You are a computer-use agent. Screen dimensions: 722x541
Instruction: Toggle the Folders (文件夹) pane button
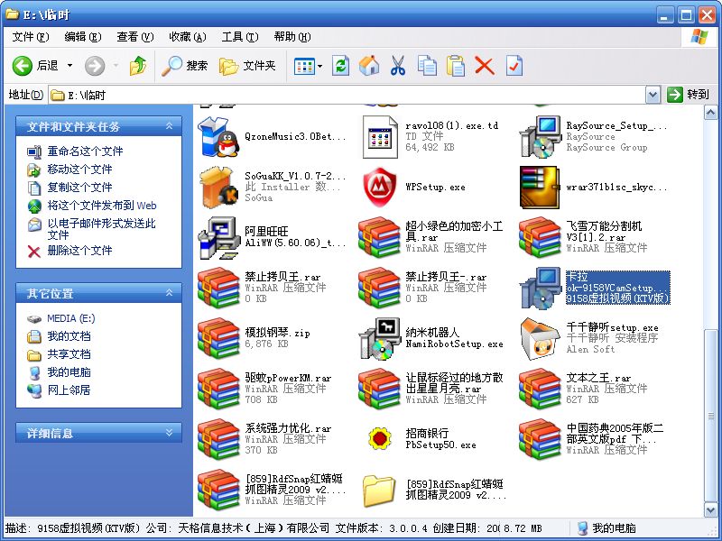click(247, 66)
